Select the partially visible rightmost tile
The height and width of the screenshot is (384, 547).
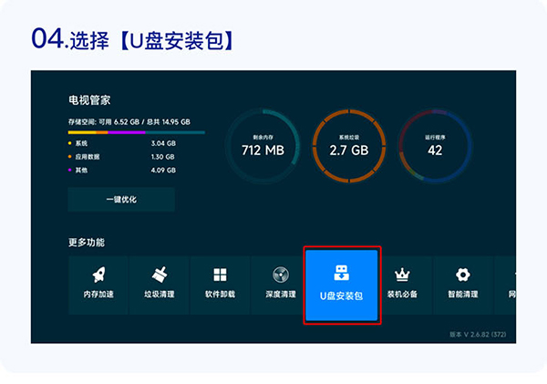click(507, 285)
